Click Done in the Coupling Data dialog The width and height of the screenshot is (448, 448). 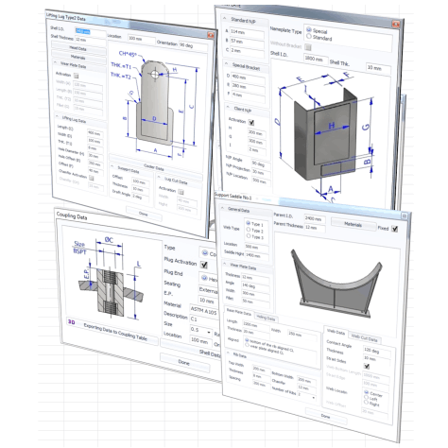tap(184, 362)
